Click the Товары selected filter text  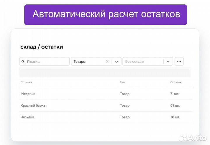[80, 62]
